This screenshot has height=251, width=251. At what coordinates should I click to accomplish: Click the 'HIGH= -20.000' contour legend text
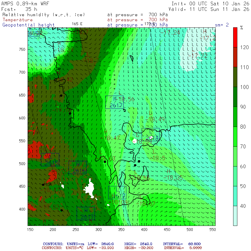click(x=139, y=248)
